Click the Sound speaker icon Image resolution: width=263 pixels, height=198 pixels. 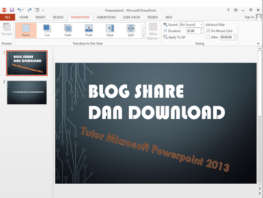tap(165, 24)
